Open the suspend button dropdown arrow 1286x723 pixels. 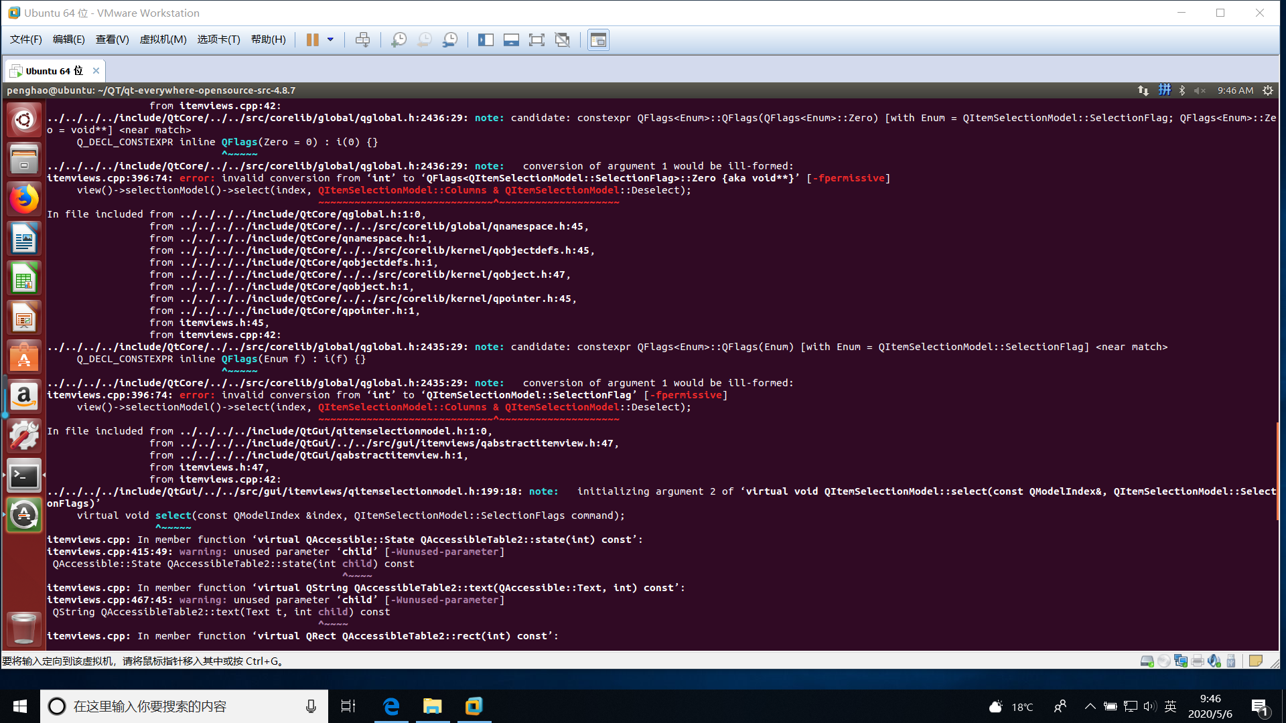coord(329,39)
